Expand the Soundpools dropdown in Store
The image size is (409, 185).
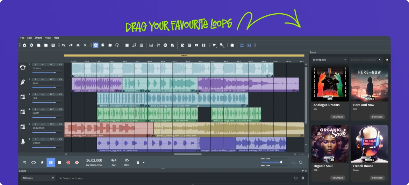329,60
